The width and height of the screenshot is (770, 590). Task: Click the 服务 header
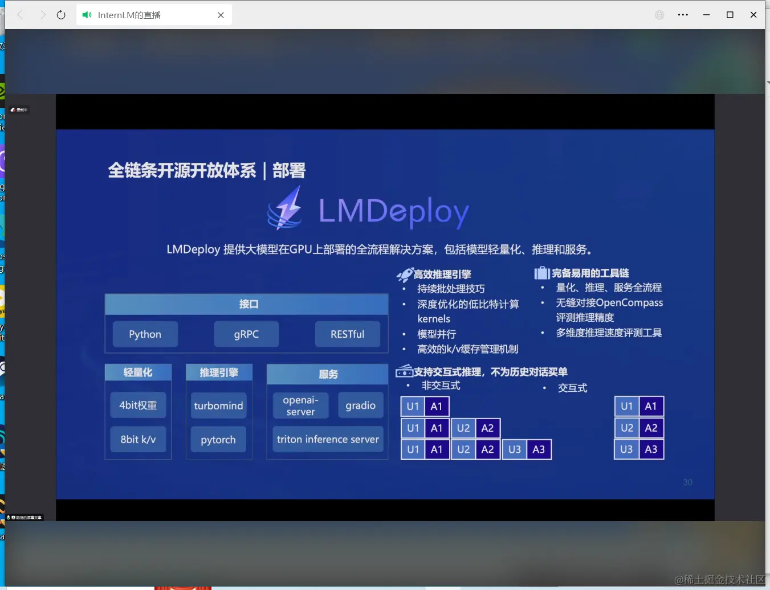328,374
